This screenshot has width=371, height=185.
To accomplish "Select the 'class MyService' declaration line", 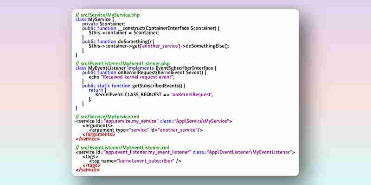I will (x=95, y=19).
